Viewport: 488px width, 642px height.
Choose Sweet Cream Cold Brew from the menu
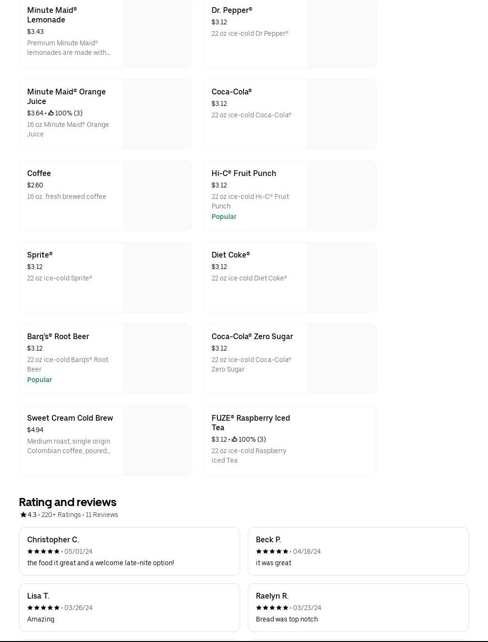(70, 418)
